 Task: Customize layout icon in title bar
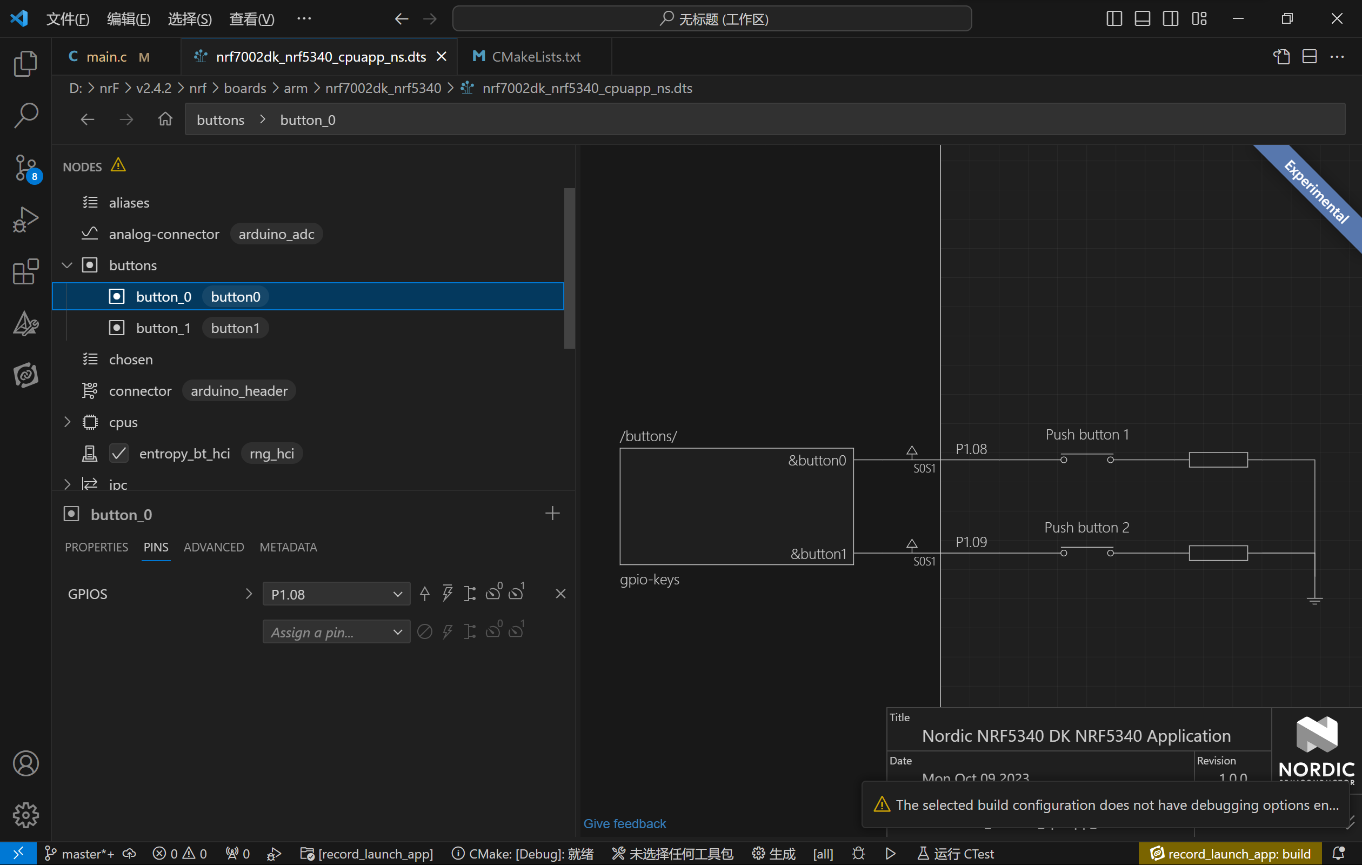point(1199,19)
